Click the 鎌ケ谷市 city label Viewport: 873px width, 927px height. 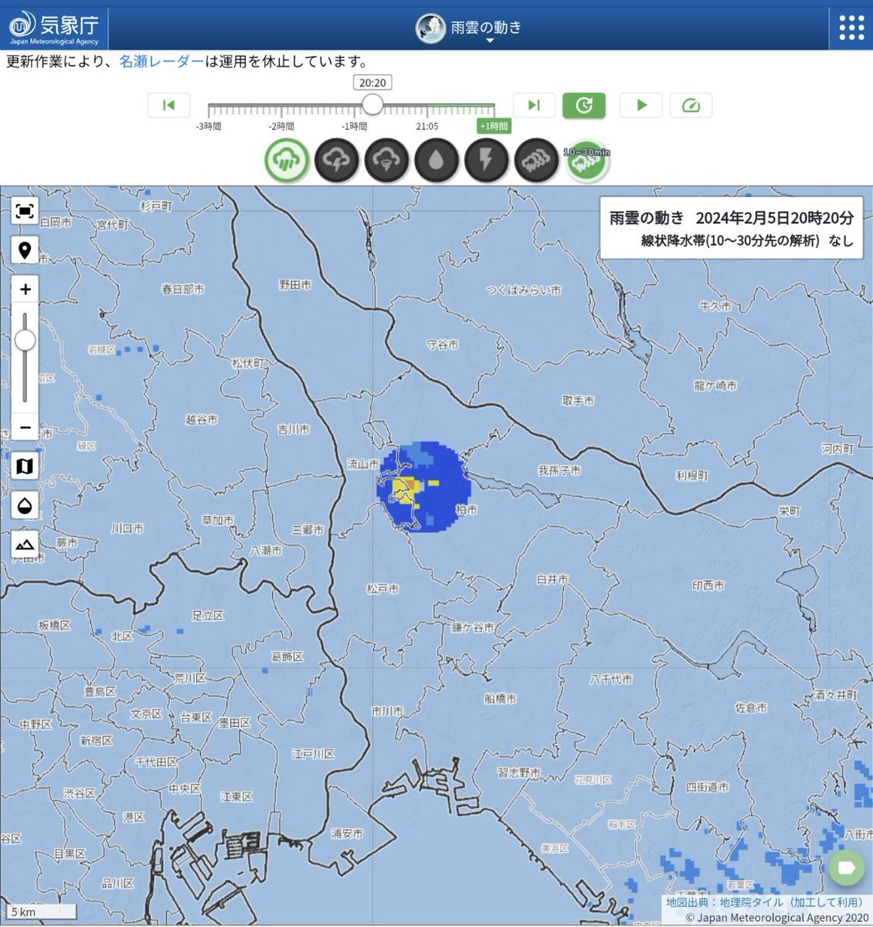pyautogui.click(x=474, y=627)
